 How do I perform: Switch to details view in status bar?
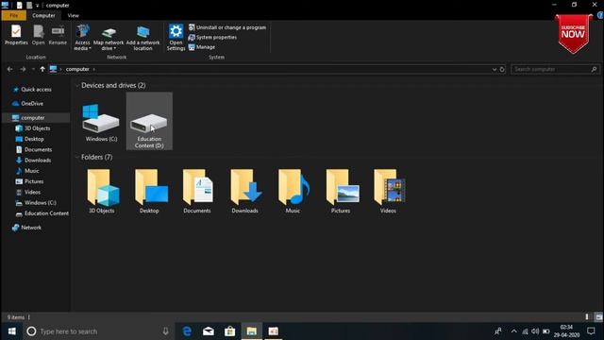click(x=587, y=317)
